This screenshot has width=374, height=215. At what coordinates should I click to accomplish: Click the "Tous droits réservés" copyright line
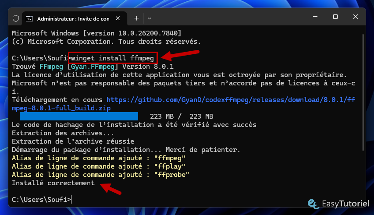coord(107,42)
